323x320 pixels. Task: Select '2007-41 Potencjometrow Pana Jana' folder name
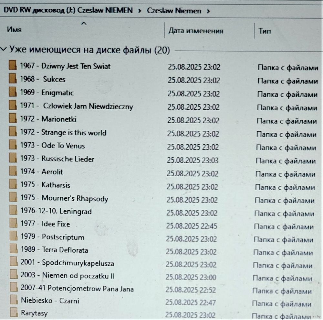coord(77,288)
